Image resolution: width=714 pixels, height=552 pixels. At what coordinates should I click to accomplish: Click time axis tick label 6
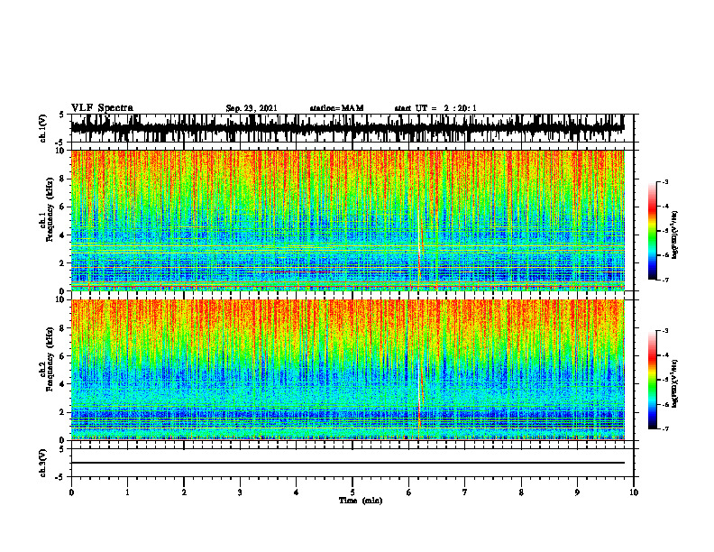click(409, 492)
